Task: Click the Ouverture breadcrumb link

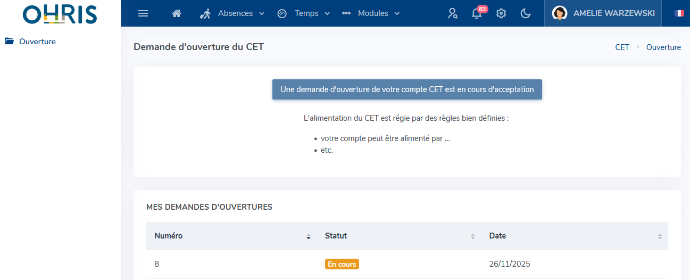Action: click(663, 47)
